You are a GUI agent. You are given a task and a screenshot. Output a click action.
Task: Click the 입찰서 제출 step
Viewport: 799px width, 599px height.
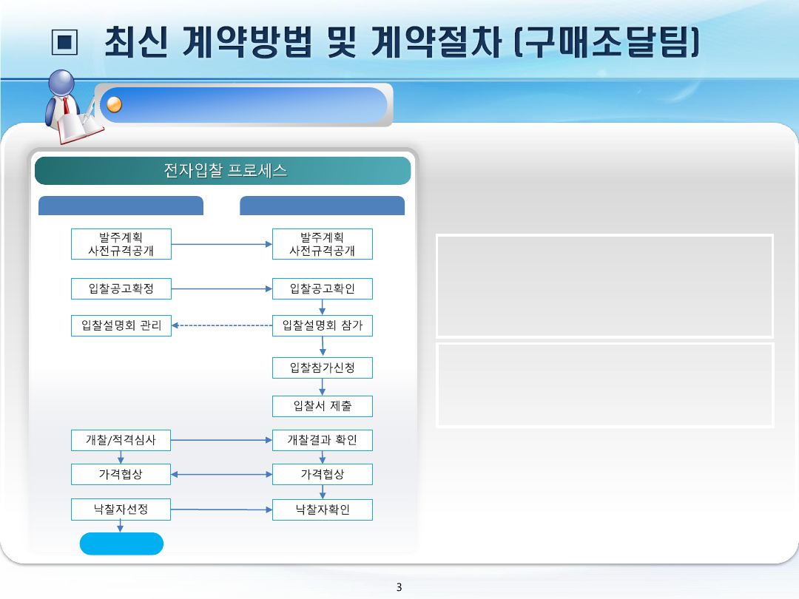click(323, 406)
